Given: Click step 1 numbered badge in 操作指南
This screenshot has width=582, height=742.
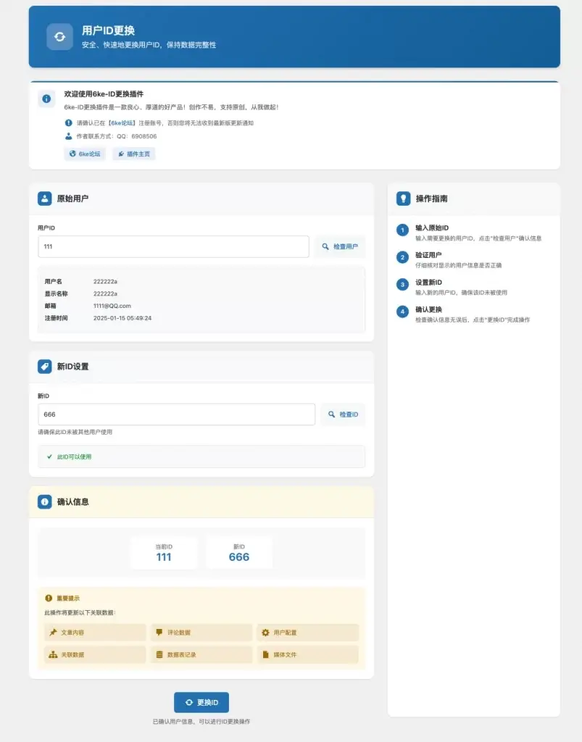Looking at the screenshot, I should (402, 230).
